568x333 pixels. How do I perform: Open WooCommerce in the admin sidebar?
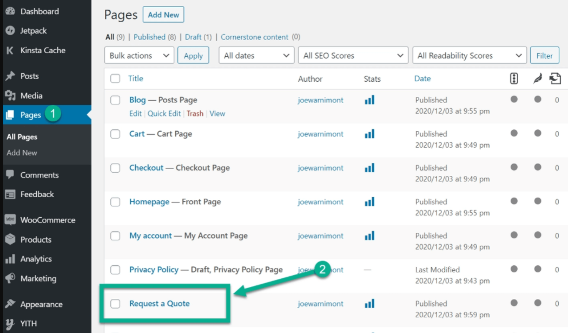[48, 220]
